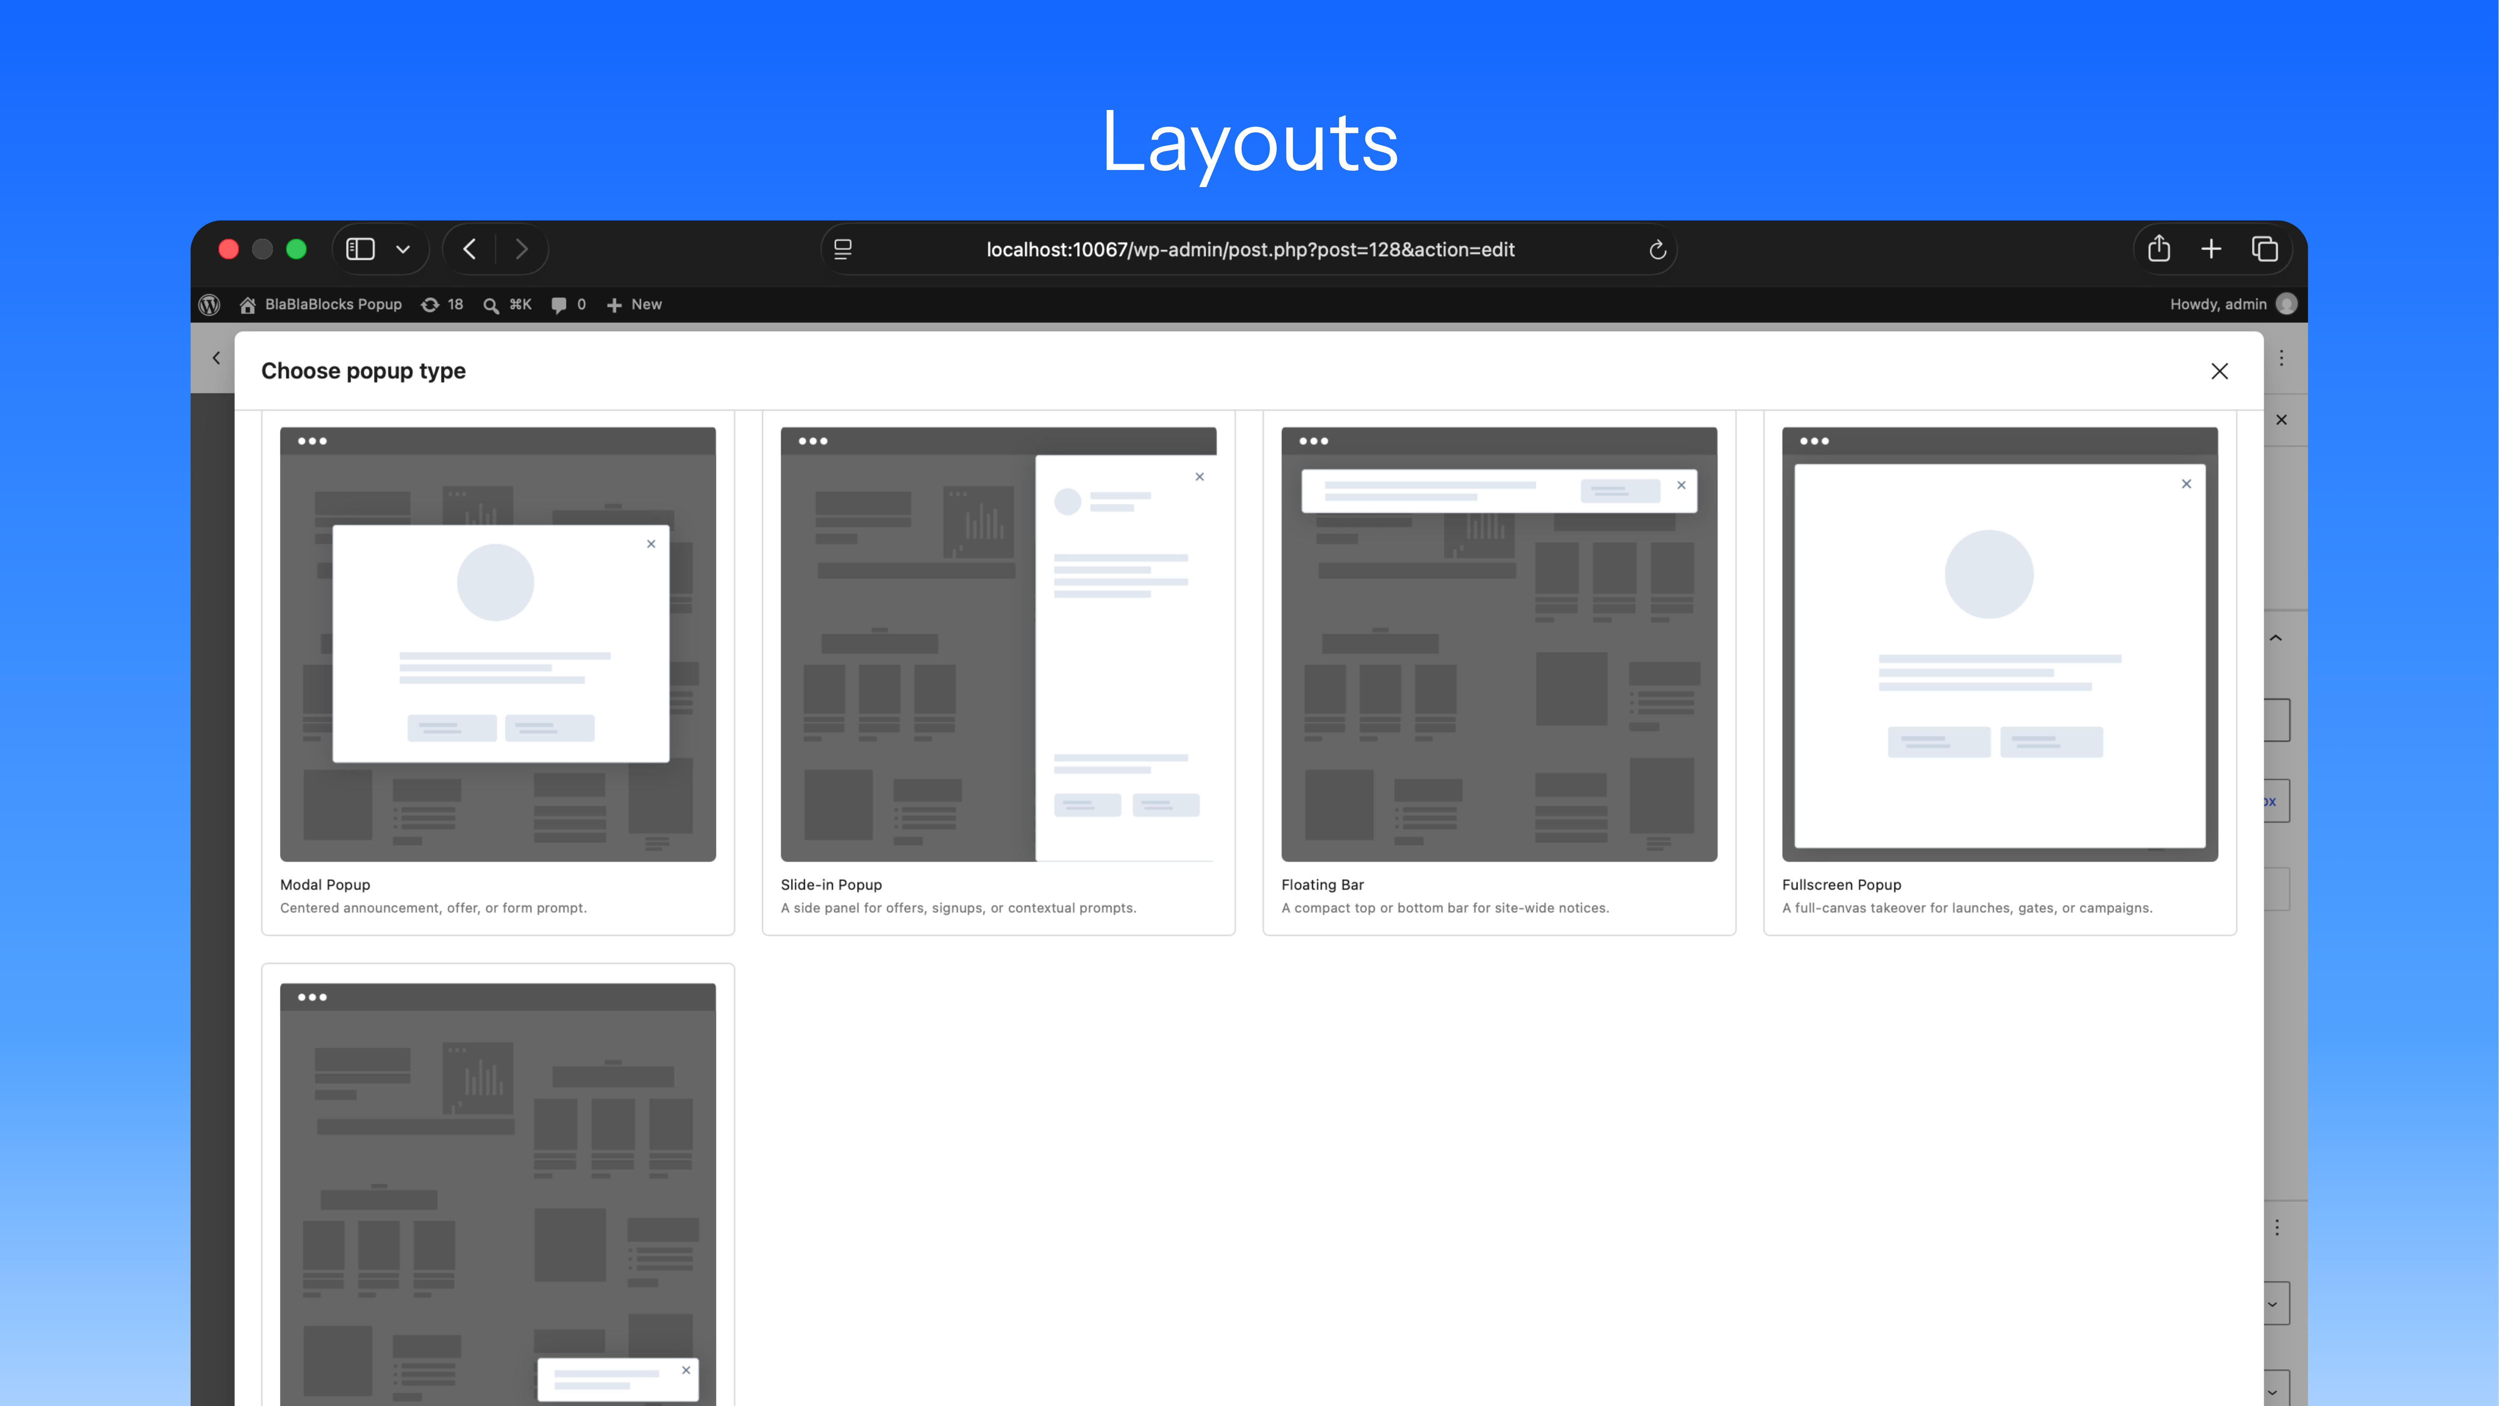Click 'A full-canvas takeover for launches' description
The height and width of the screenshot is (1406, 2499).
1968,907
